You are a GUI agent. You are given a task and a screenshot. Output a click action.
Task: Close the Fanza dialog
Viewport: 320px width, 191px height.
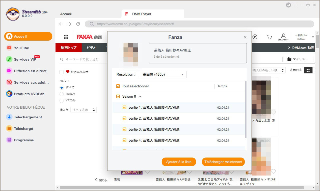pos(245,37)
